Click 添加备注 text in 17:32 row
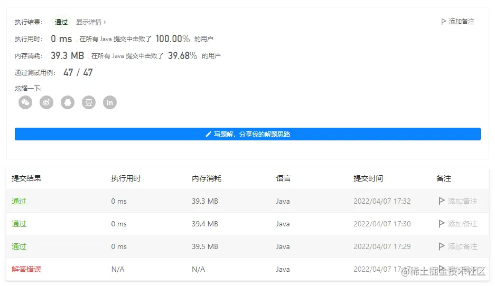 pos(462,201)
